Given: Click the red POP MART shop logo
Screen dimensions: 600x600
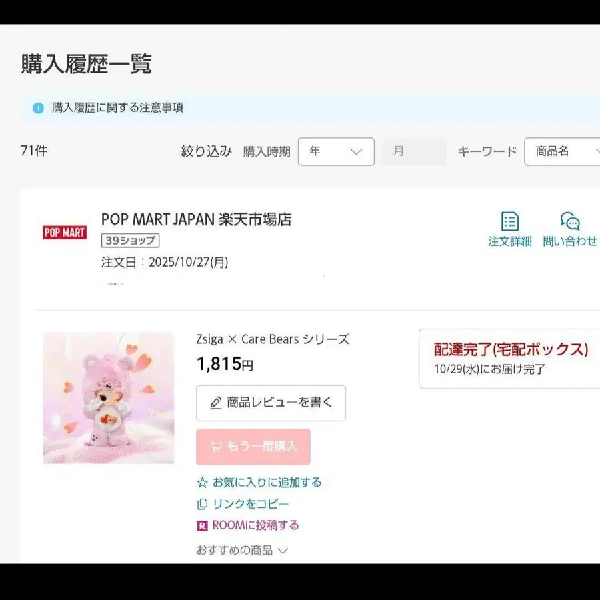Looking at the screenshot, I should point(65,233).
